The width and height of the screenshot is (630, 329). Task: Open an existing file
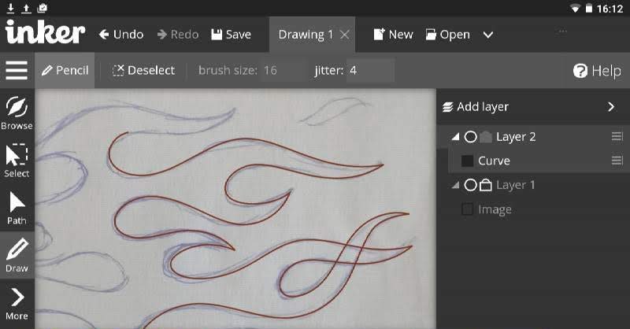click(x=447, y=35)
